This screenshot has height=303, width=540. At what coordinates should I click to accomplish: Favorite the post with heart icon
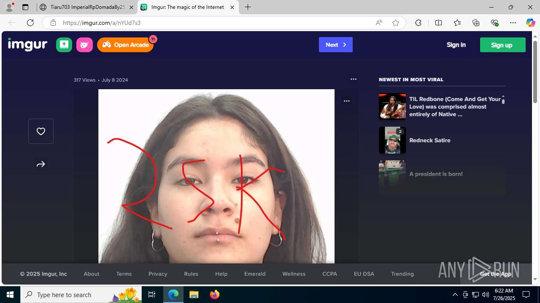41,131
